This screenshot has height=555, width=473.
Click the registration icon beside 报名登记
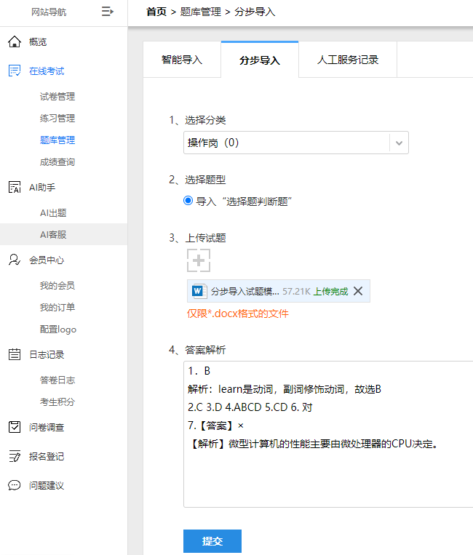(x=15, y=456)
